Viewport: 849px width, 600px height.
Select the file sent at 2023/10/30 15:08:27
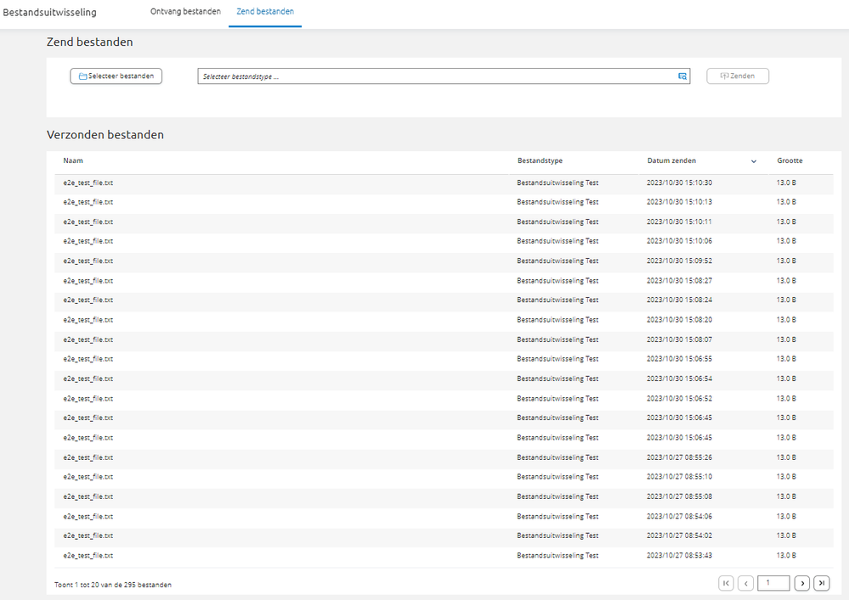444,281
